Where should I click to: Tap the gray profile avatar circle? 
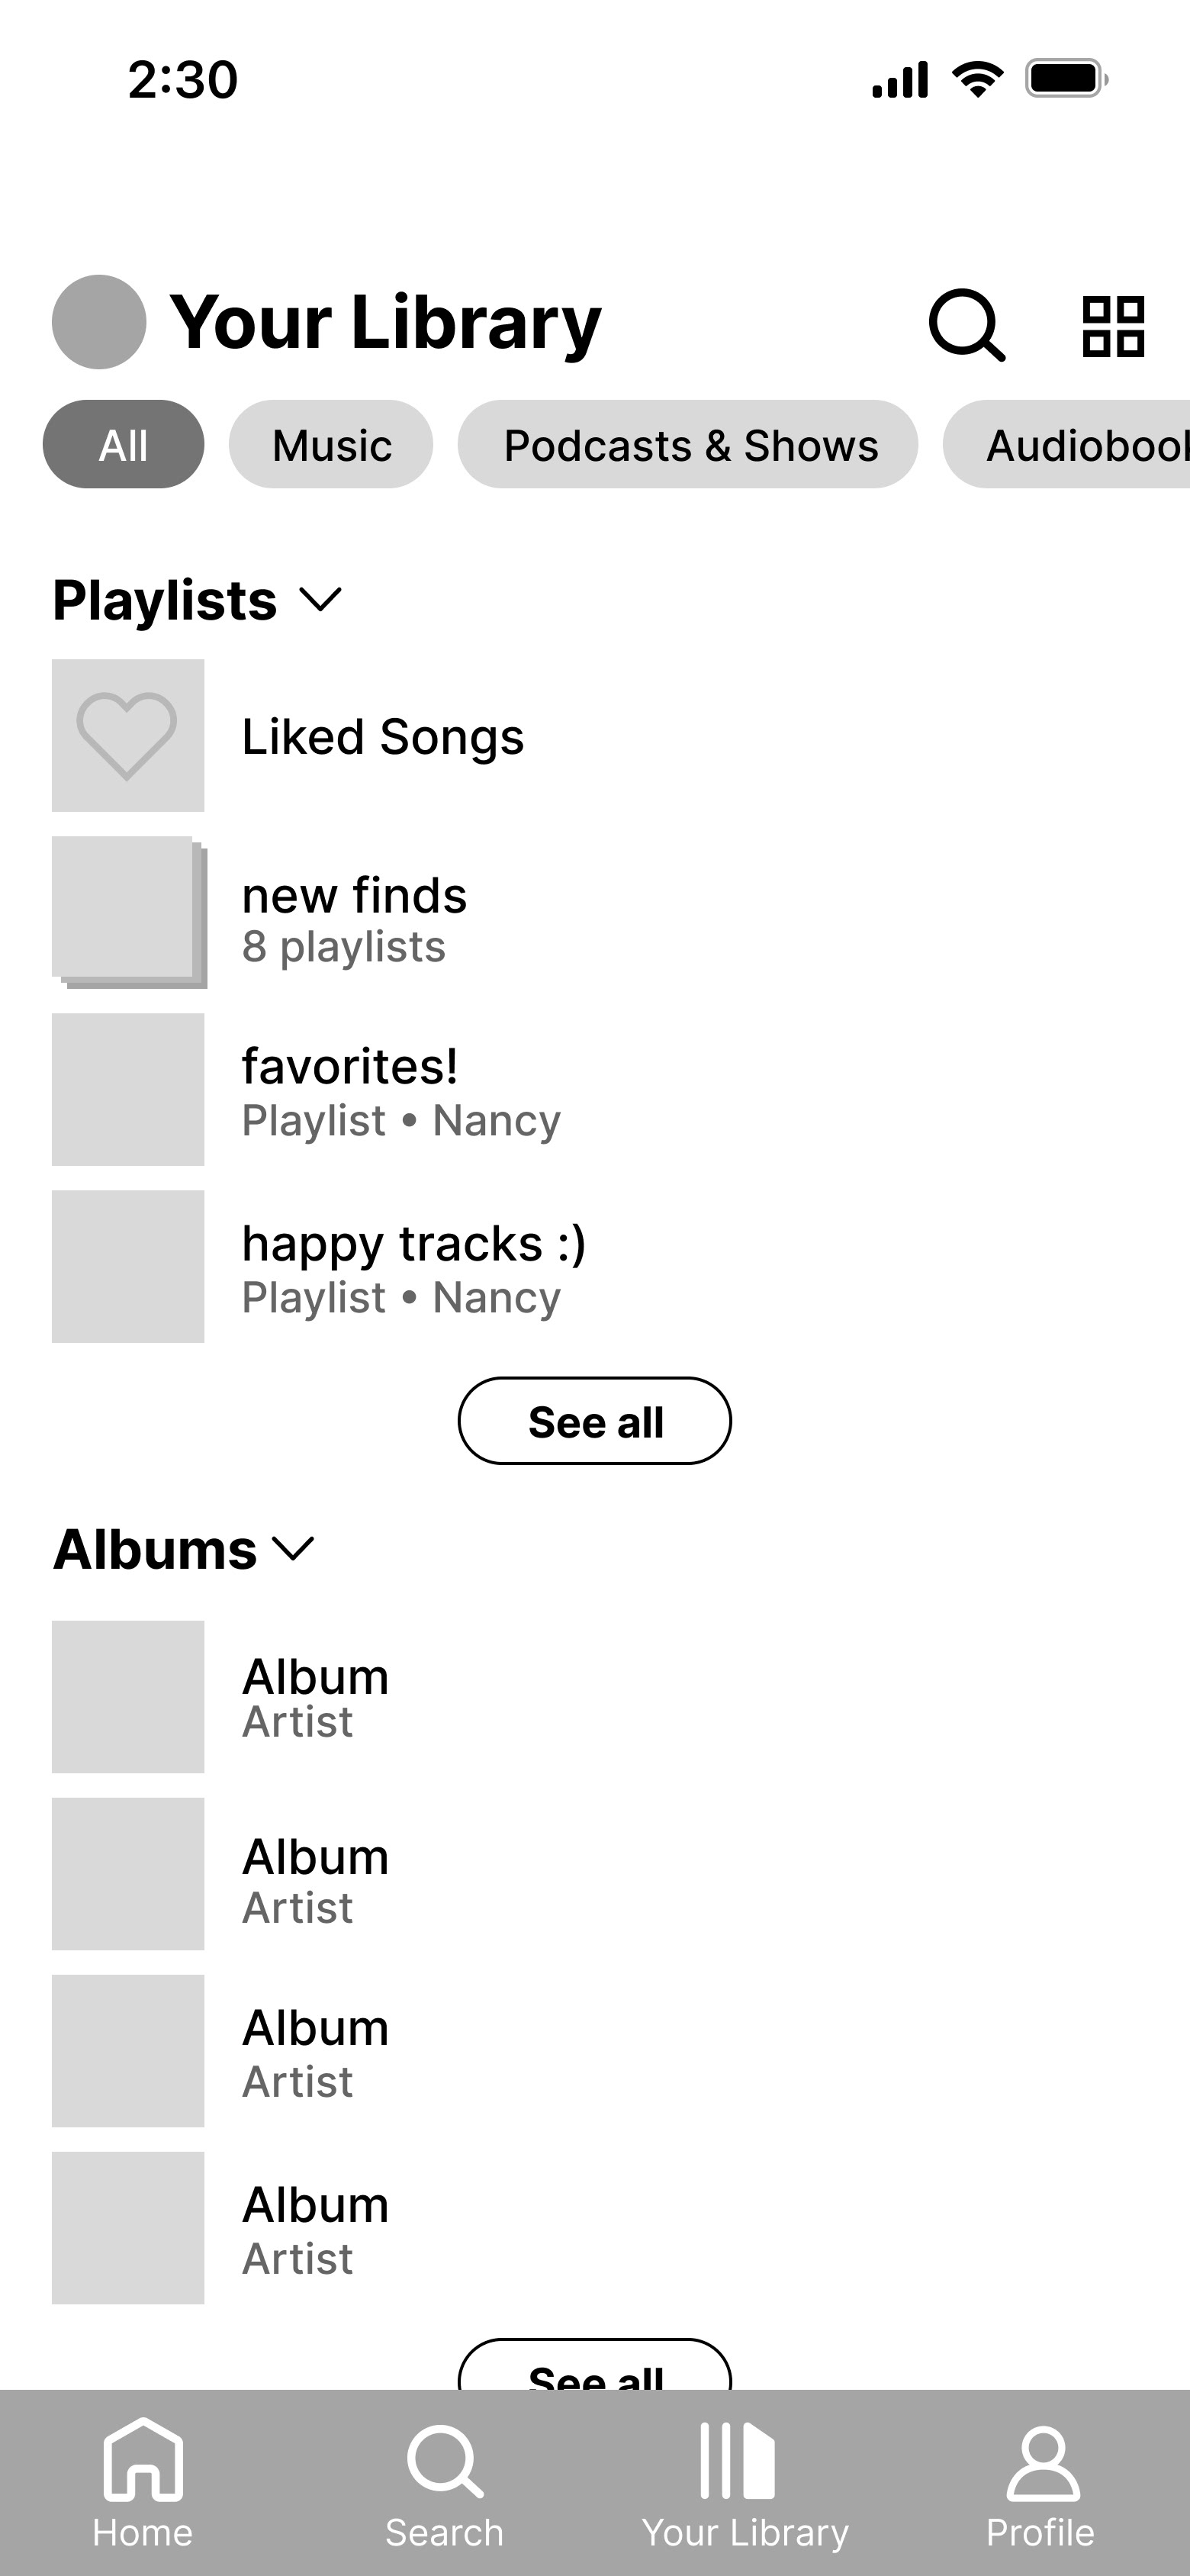pos(99,322)
